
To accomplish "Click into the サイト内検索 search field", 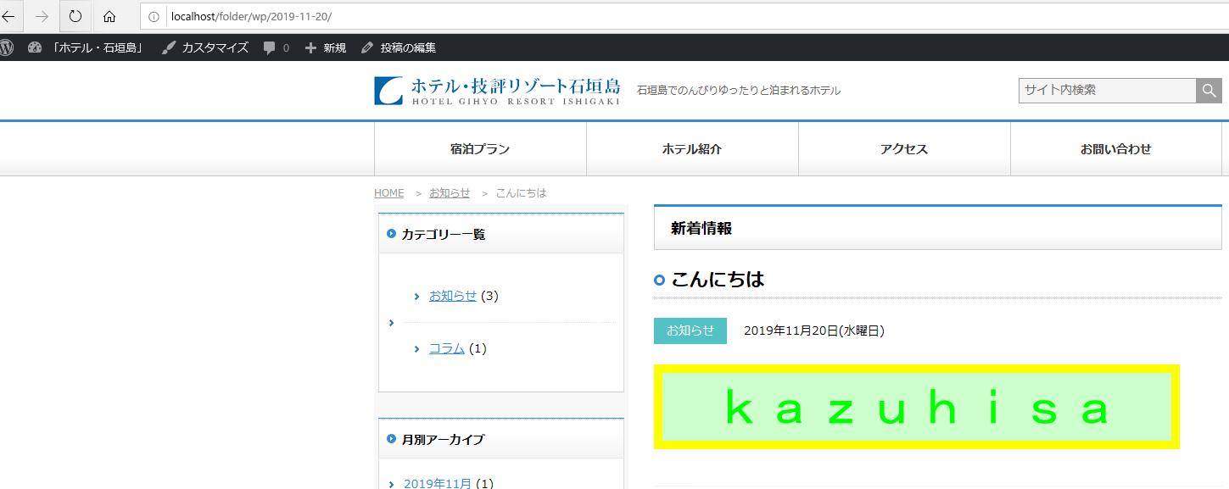I will (x=1107, y=91).
